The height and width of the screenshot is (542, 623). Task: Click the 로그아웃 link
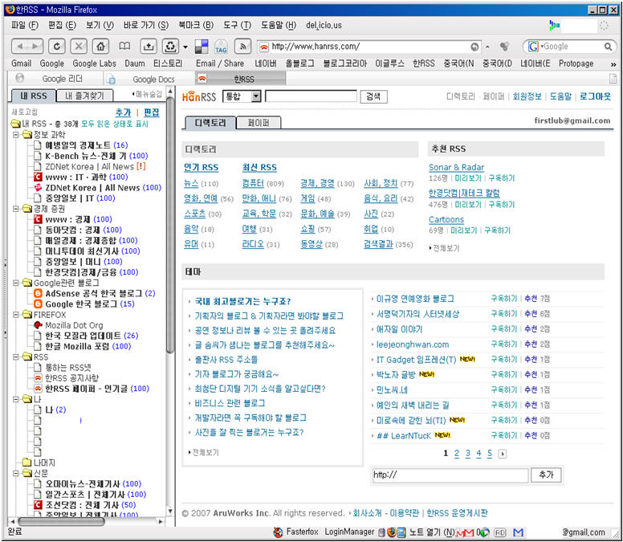pos(594,96)
